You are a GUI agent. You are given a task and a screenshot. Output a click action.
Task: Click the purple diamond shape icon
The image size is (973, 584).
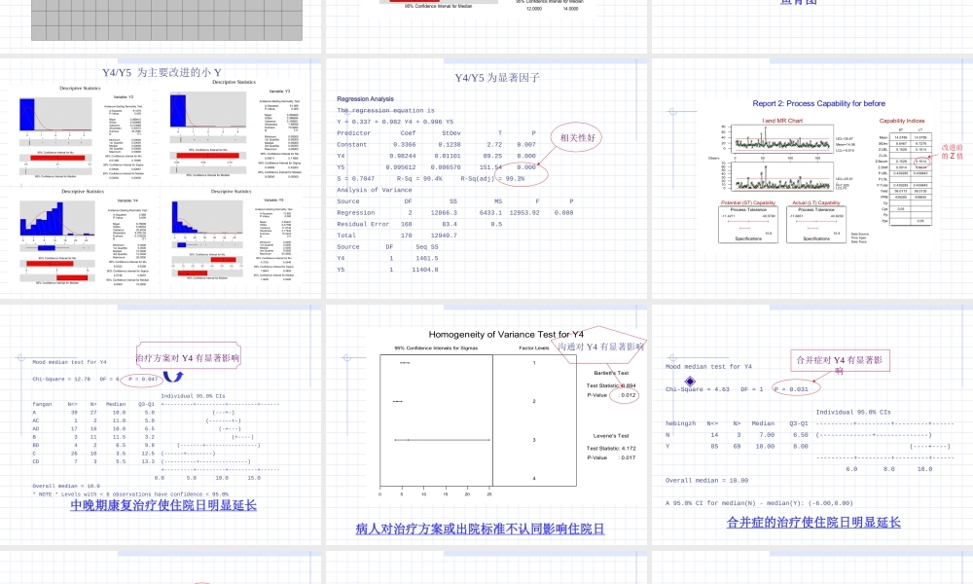pyautogui.click(x=690, y=381)
